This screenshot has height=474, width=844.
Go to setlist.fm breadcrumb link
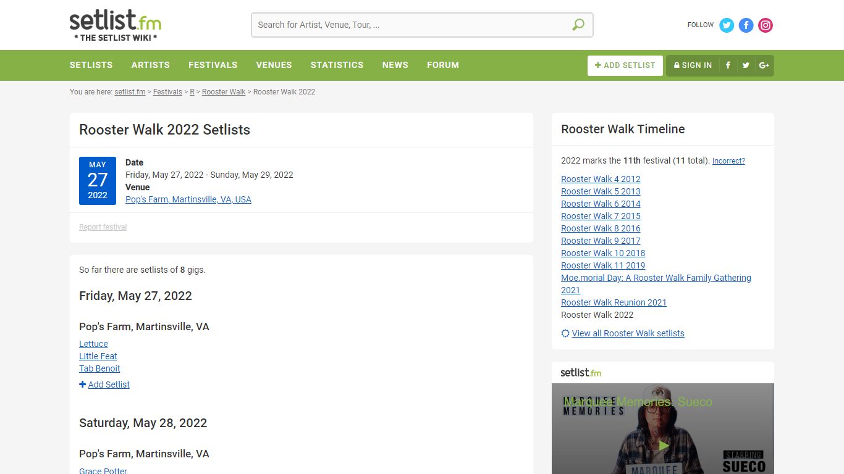point(130,92)
